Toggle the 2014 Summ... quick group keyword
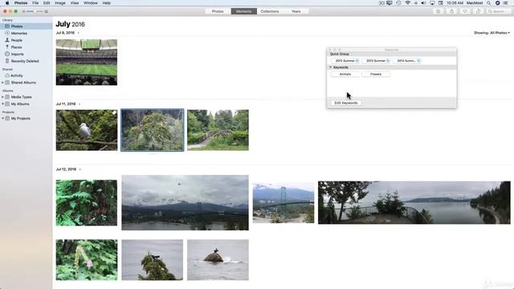 tap(407, 61)
